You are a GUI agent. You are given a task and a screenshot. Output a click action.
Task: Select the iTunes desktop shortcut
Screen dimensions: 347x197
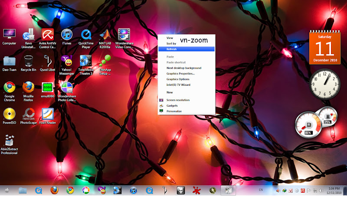coord(67,37)
